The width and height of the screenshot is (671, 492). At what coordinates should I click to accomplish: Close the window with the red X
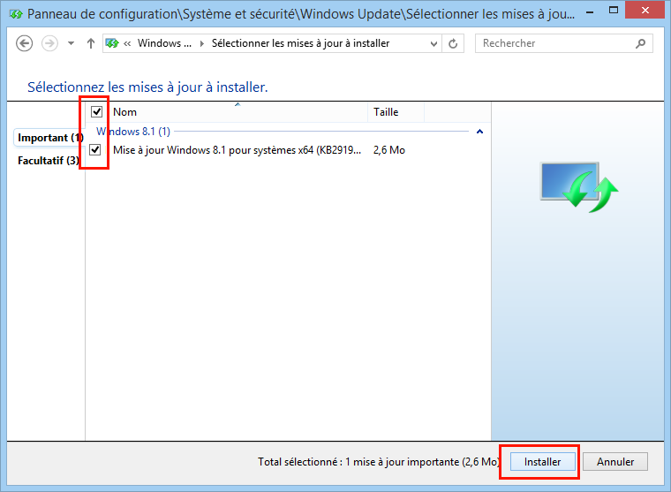[645, 10]
